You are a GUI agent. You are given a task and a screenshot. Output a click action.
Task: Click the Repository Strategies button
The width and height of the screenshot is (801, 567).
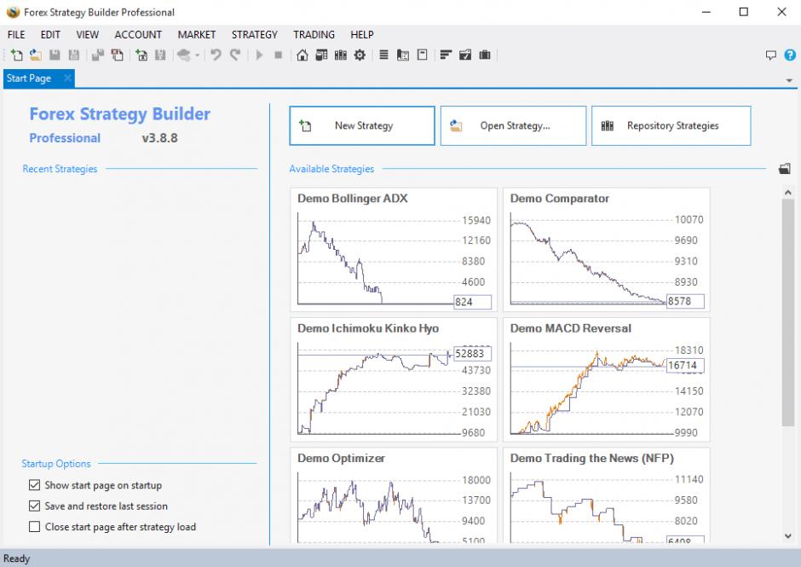click(x=671, y=126)
